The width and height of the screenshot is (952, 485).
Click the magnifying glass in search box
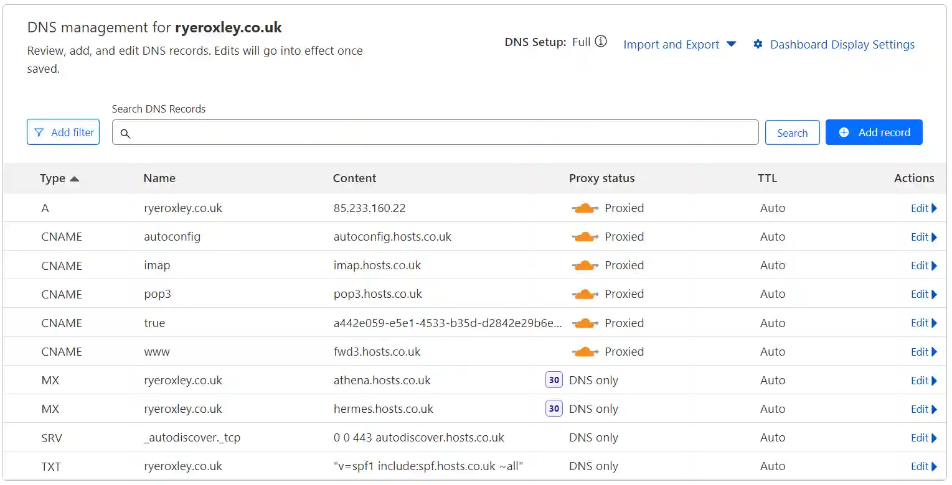pos(125,132)
